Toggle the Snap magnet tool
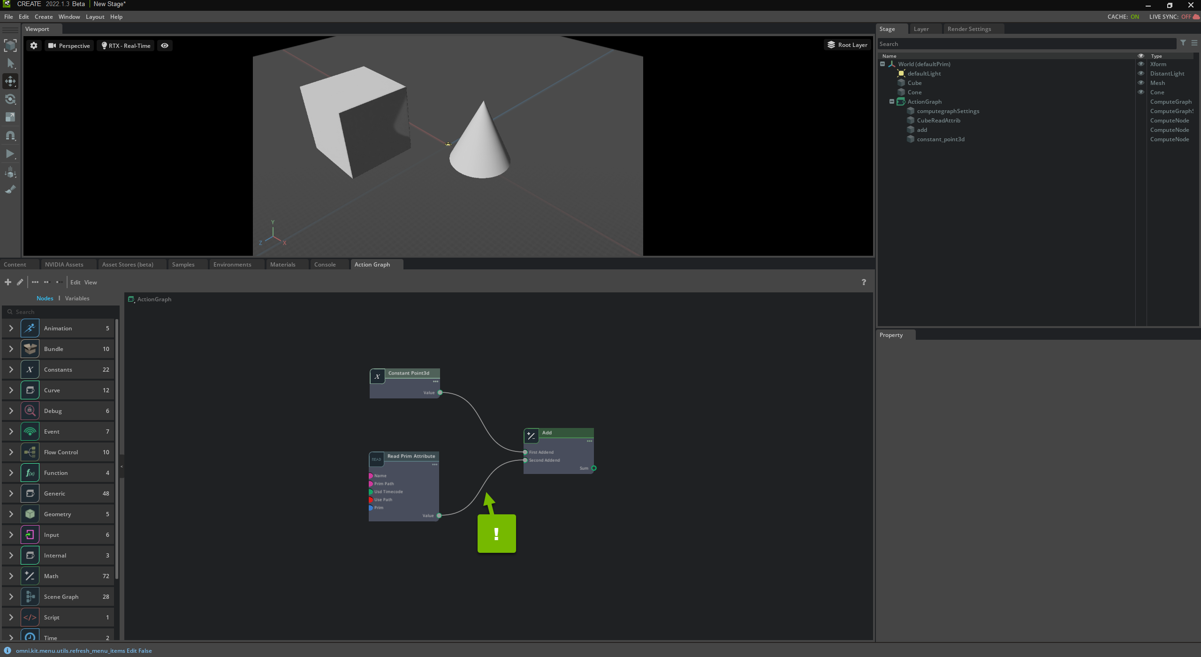The height and width of the screenshot is (657, 1201). [x=10, y=136]
